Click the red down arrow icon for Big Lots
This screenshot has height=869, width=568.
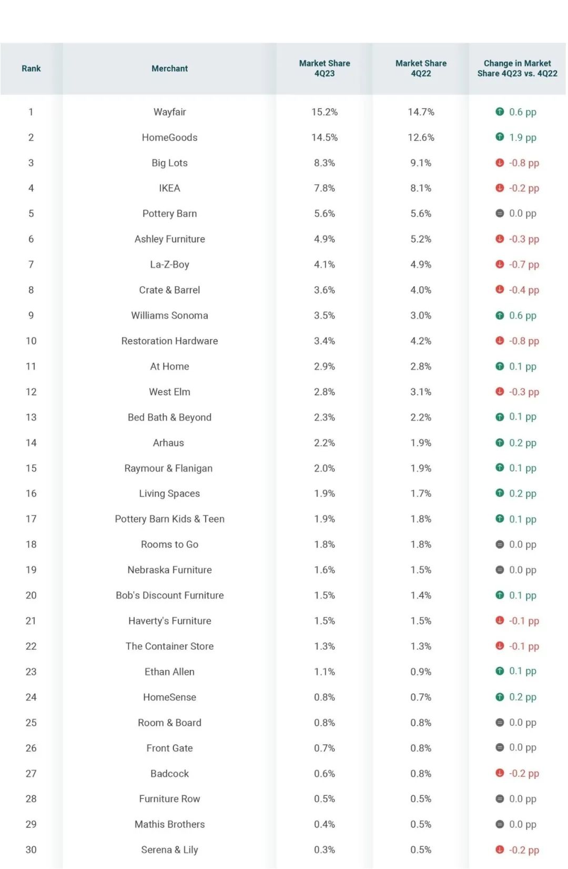click(x=500, y=163)
